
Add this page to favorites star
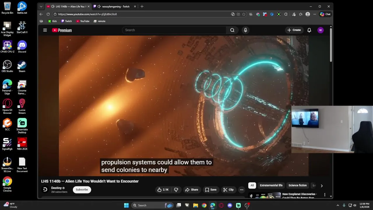pyautogui.click(x=244, y=14)
